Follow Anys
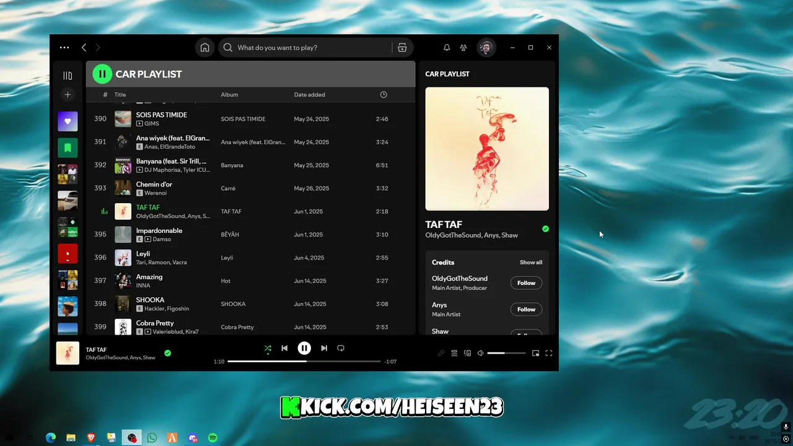This screenshot has width=793, height=446. pos(526,309)
